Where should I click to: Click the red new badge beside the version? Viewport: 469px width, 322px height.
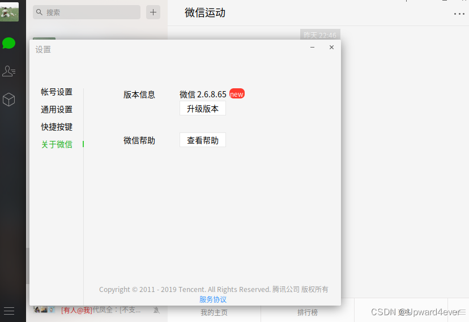point(237,94)
